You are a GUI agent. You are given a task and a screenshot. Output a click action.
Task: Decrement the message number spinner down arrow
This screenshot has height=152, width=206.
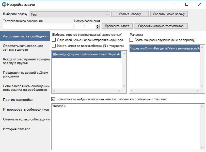[98, 27]
